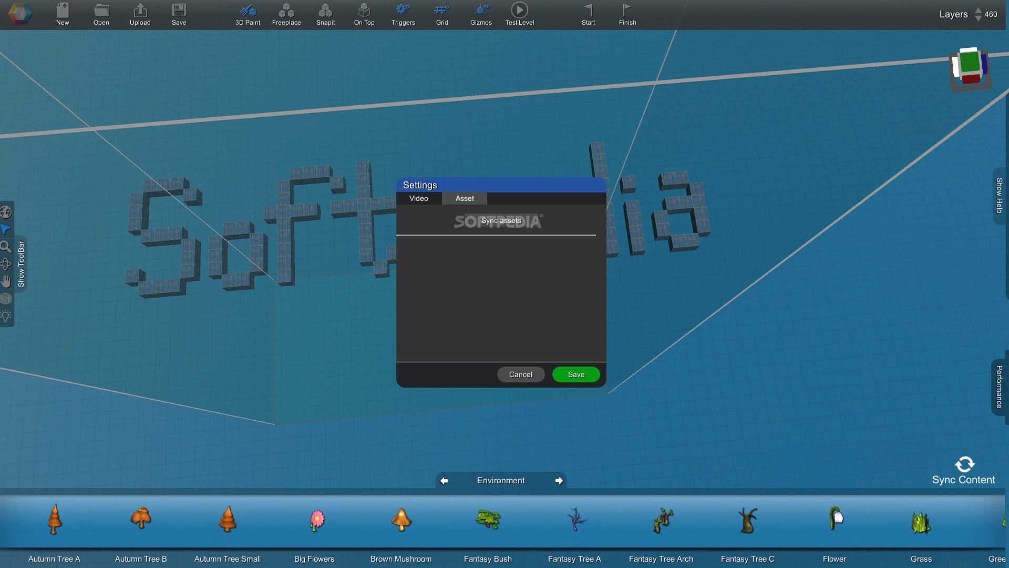
Task: Toggle the On Top option
Action: click(x=364, y=14)
